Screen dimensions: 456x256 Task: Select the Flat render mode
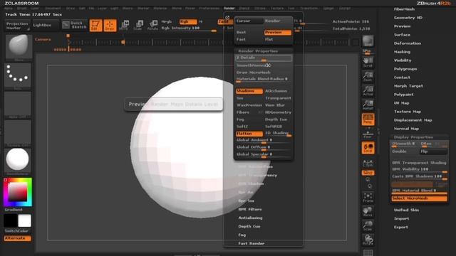click(x=278, y=40)
